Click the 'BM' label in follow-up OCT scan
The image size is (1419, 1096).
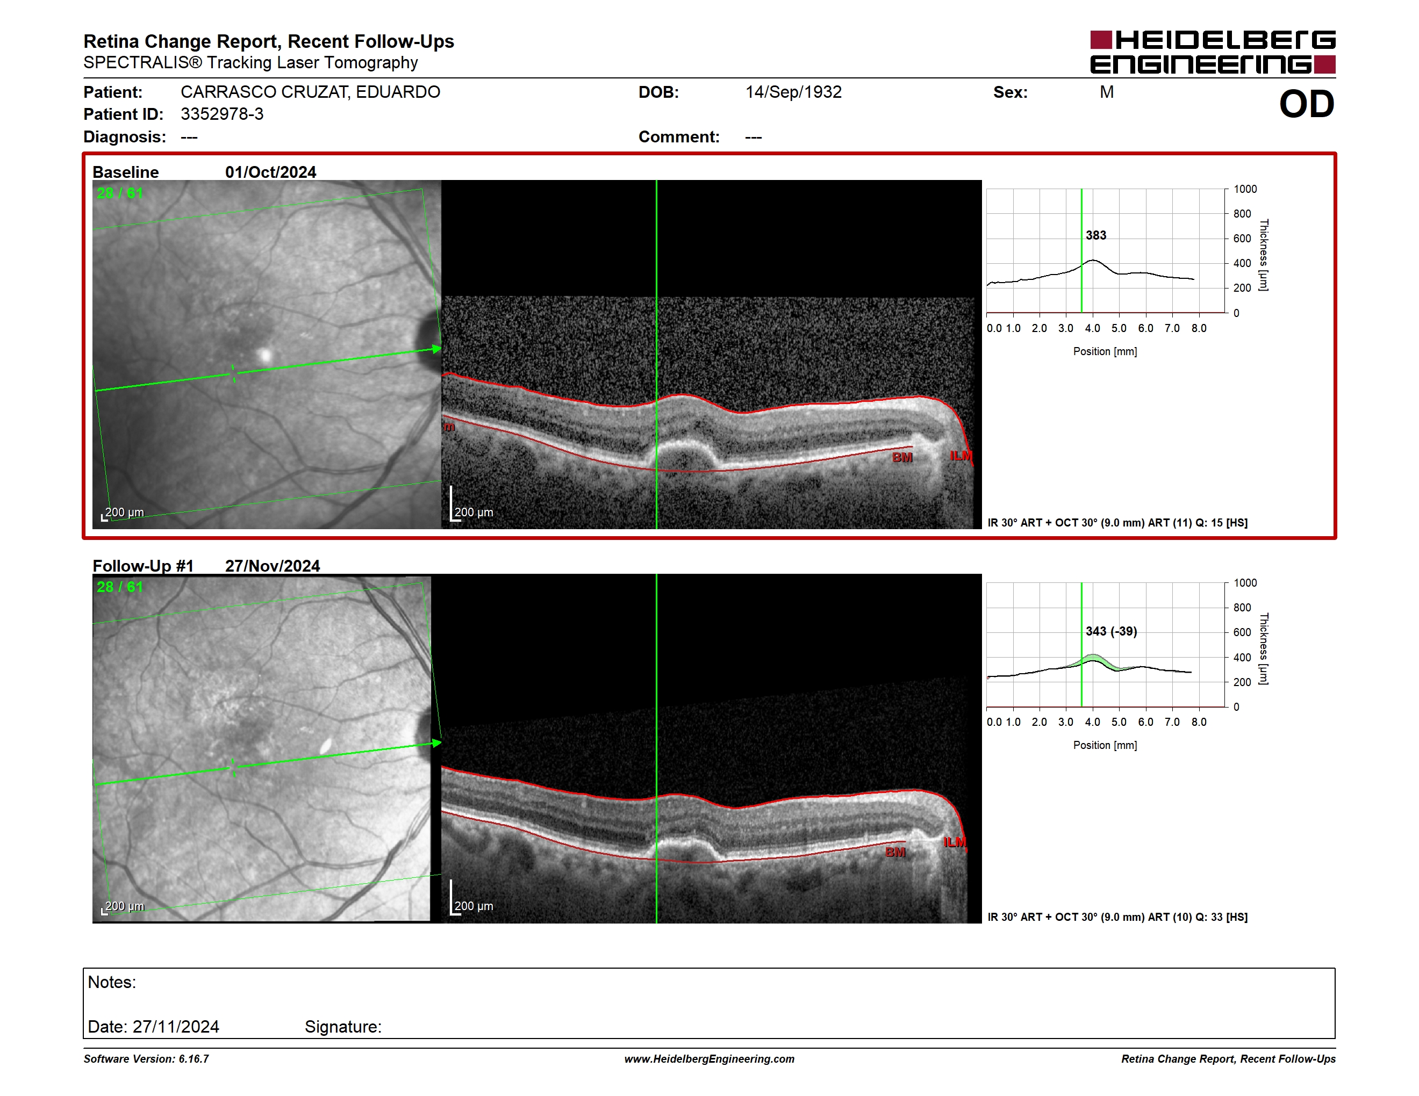(x=895, y=852)
